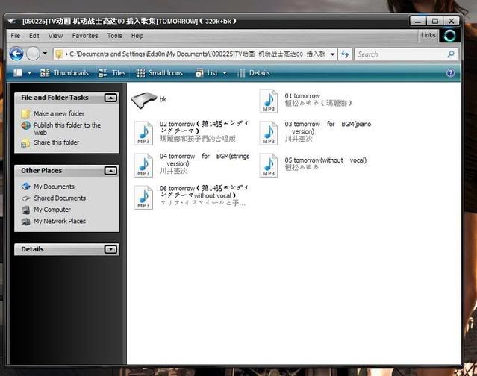Expand the Details panel in sidebar

coord(110,250)
